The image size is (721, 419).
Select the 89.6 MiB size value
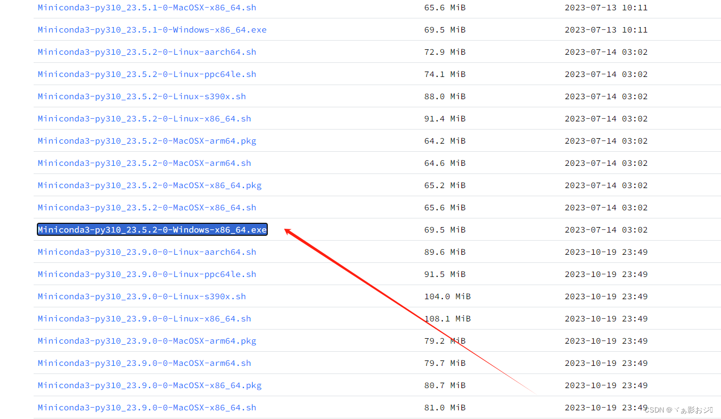pyautogui.click(x=445, y=252)
